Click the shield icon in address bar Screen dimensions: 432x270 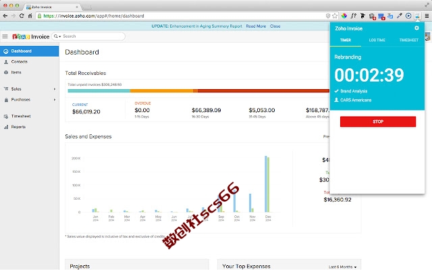(x=328, y=16)
